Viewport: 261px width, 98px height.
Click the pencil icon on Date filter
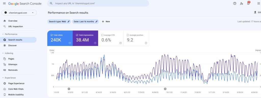click(97, 22)
